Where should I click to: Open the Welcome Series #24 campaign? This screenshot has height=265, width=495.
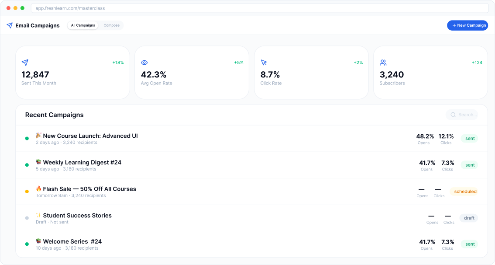[72, 241]
